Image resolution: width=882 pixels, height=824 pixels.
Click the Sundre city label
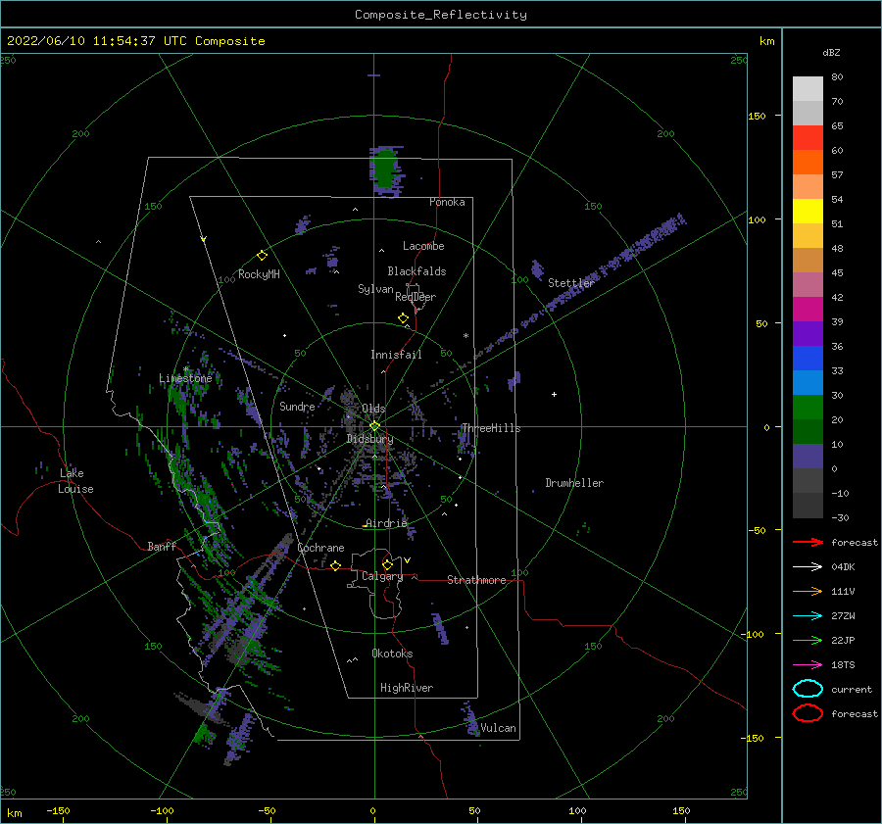point(297,406)
